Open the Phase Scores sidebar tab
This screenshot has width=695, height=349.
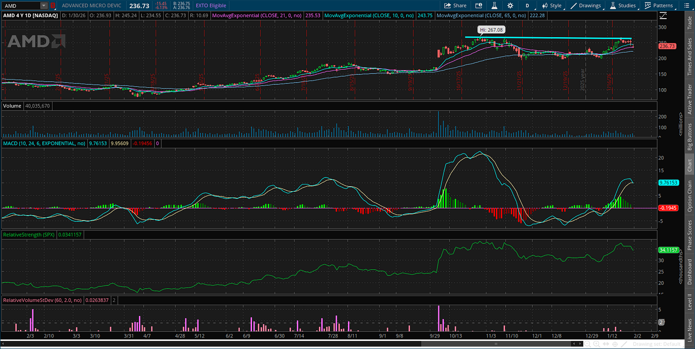[689, 234]
